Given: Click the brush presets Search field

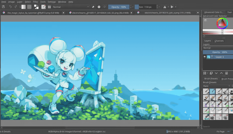Looking at the screenshot, I should [x=218, y=127].
